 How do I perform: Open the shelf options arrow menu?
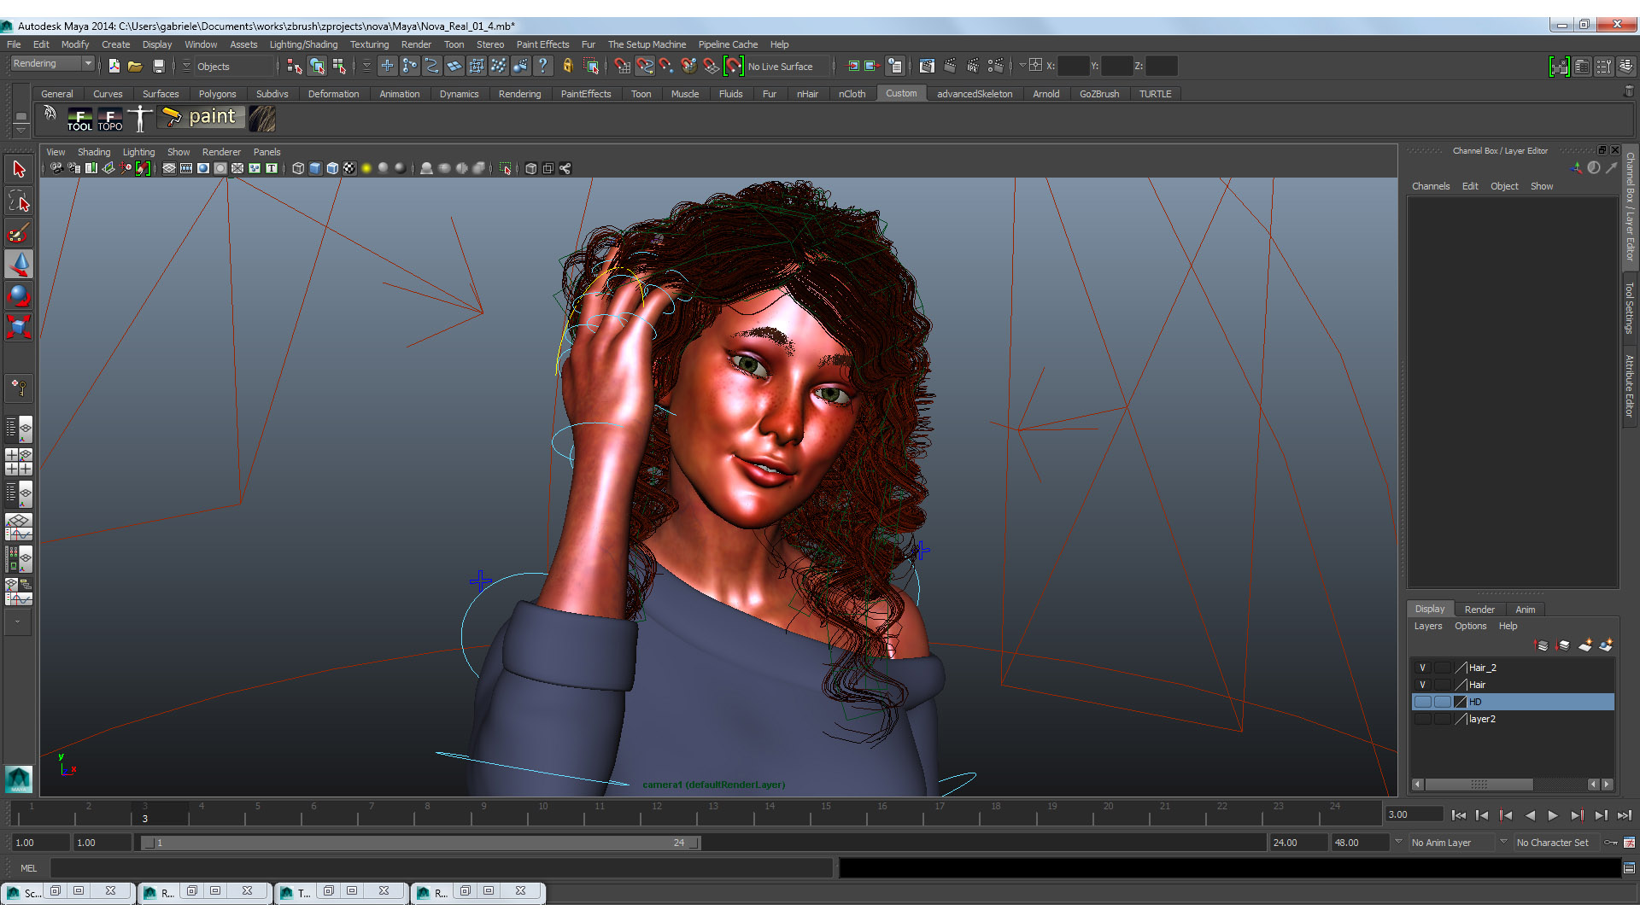click(x=21, y=129)
